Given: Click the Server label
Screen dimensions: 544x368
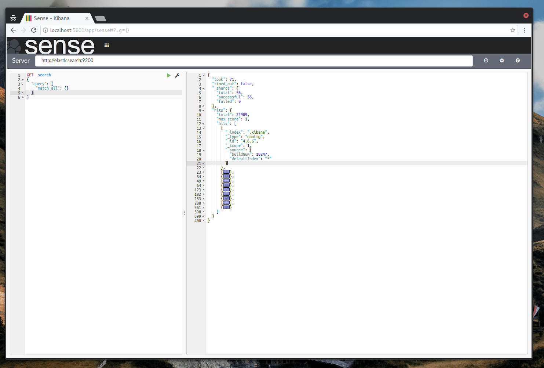Looking at the screenshot, I should [x=21, y=61].
